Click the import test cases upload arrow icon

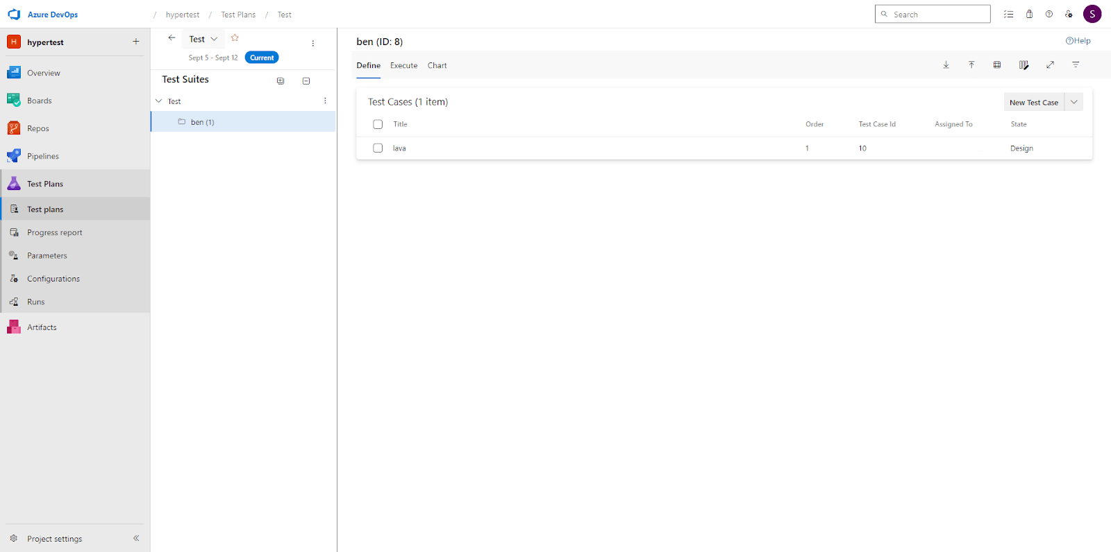pos(971,64)
